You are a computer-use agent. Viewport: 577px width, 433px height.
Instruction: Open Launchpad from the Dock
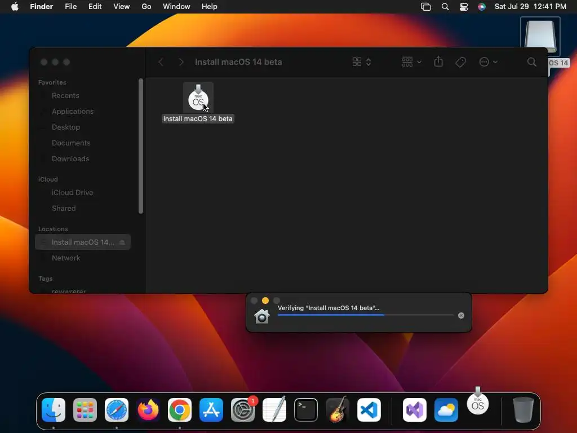tap(85, 410)
